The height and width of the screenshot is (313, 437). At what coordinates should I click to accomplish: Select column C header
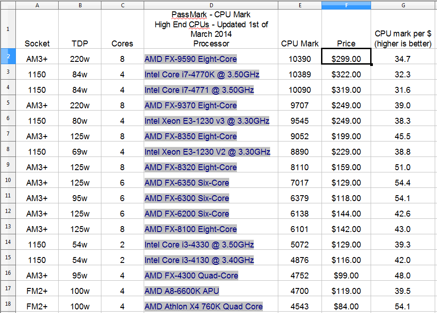tap(123, 5)
